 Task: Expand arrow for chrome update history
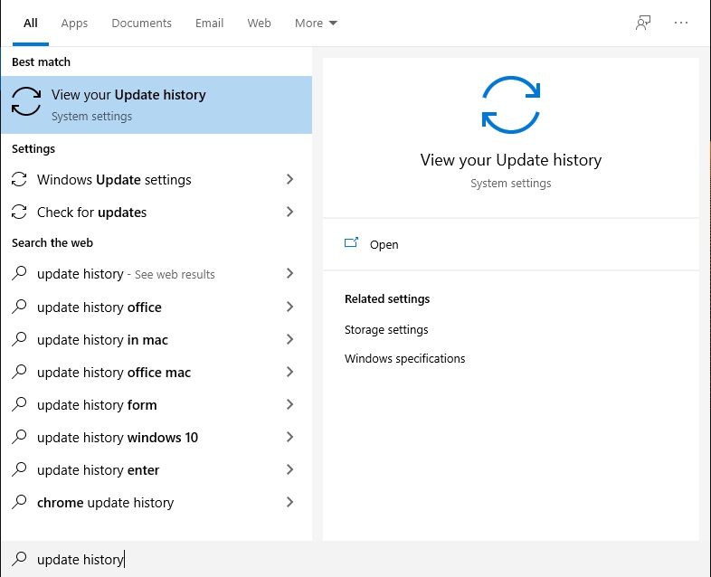pyautogui.click(x=289, y=503)
